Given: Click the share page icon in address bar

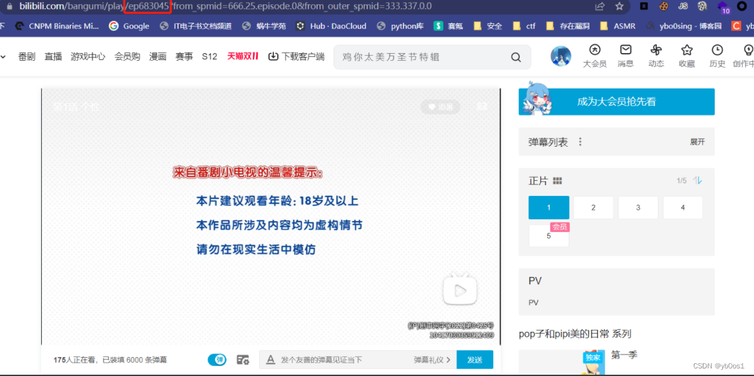Looking at the screenshot, I should click(x=600, y=6).
